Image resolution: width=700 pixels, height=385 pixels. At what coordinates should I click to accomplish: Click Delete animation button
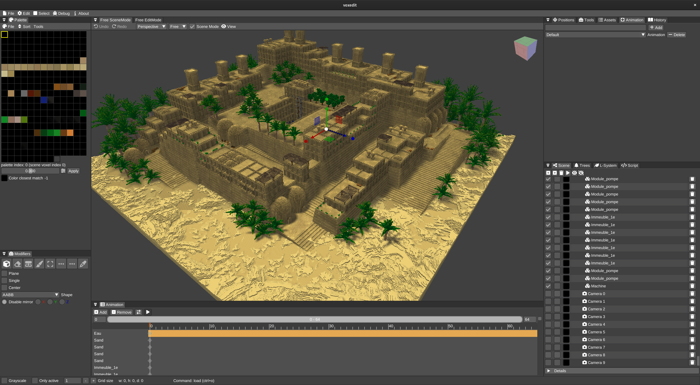[677, 35]
